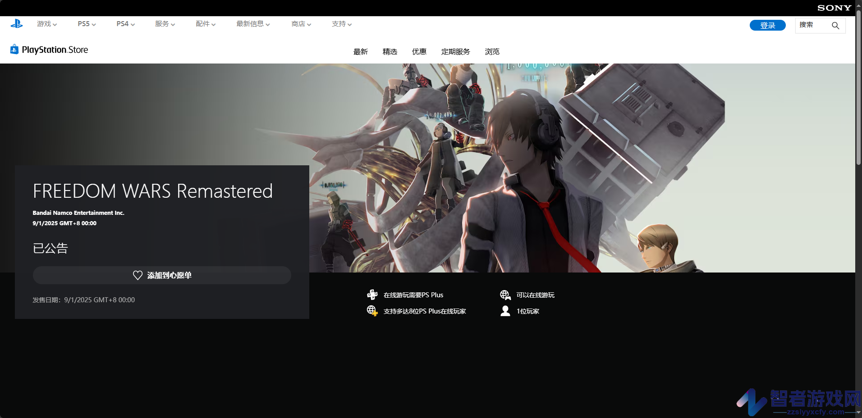Click the search magnifier icon
The image size is (862, 418).
click(835, 26)
